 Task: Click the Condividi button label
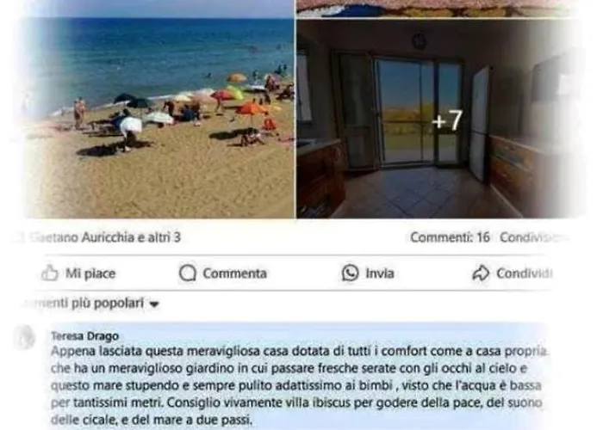(525, 273)
